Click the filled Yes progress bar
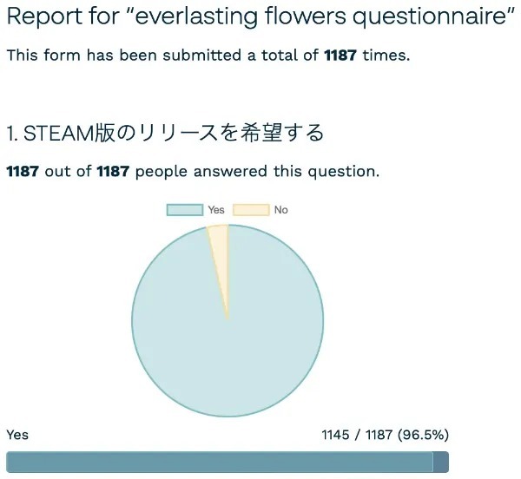The width and height of the screenshot is (521, 479). coord(217,462)
